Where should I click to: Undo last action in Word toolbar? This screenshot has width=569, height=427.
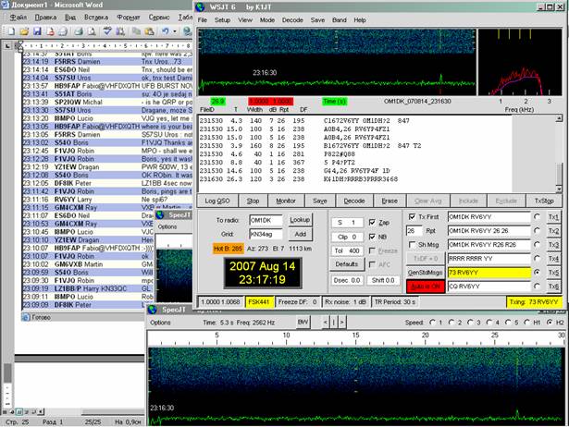pos(166,31)
